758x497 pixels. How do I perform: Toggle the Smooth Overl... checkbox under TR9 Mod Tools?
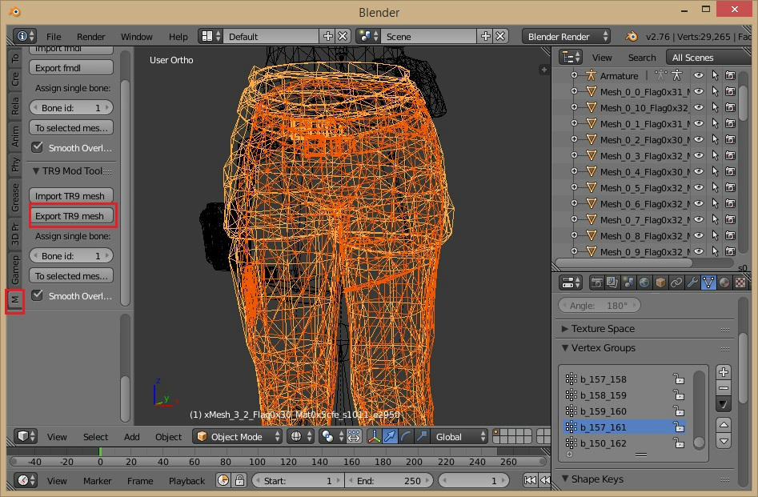(38, 296)
